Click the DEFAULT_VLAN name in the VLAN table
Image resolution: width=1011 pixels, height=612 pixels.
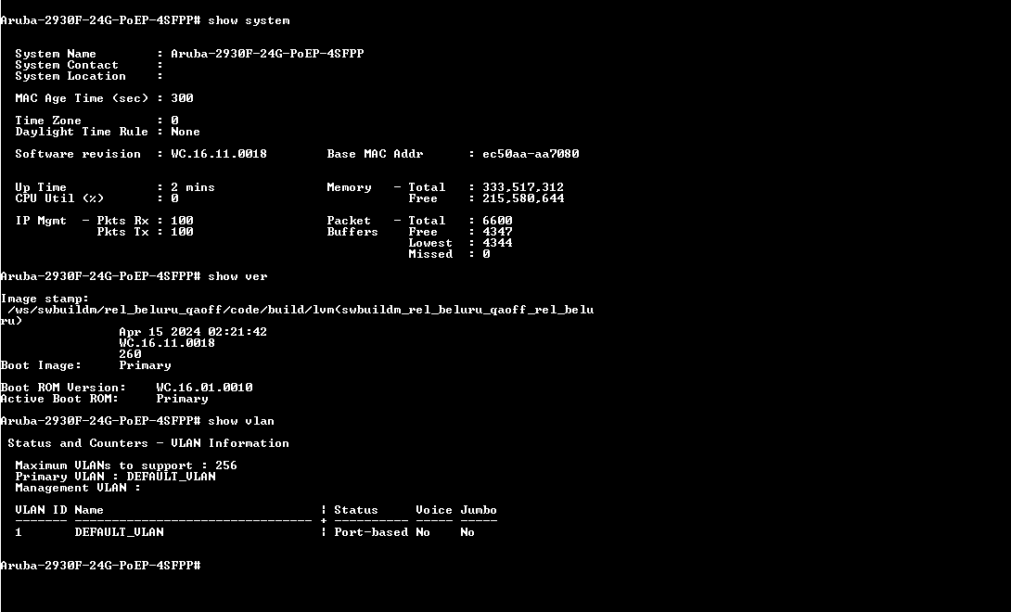coord(119,532)
